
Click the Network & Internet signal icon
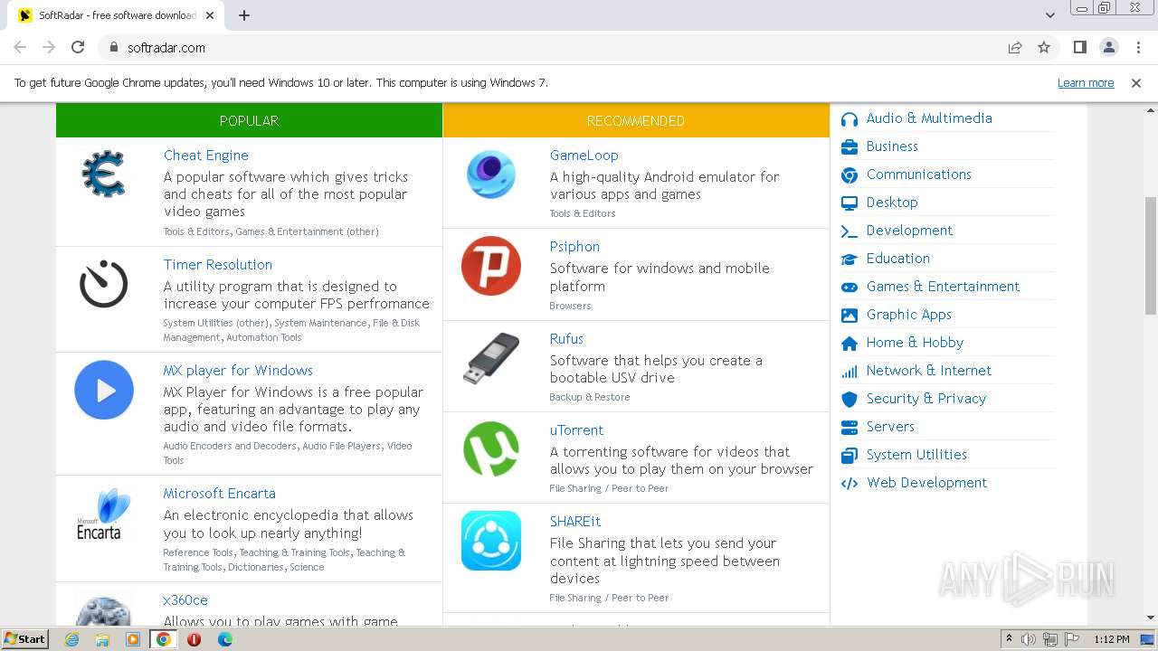point(849,371)
